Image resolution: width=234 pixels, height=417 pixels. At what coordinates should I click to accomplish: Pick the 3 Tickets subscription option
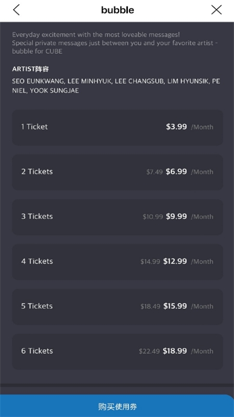click(118, 217)
